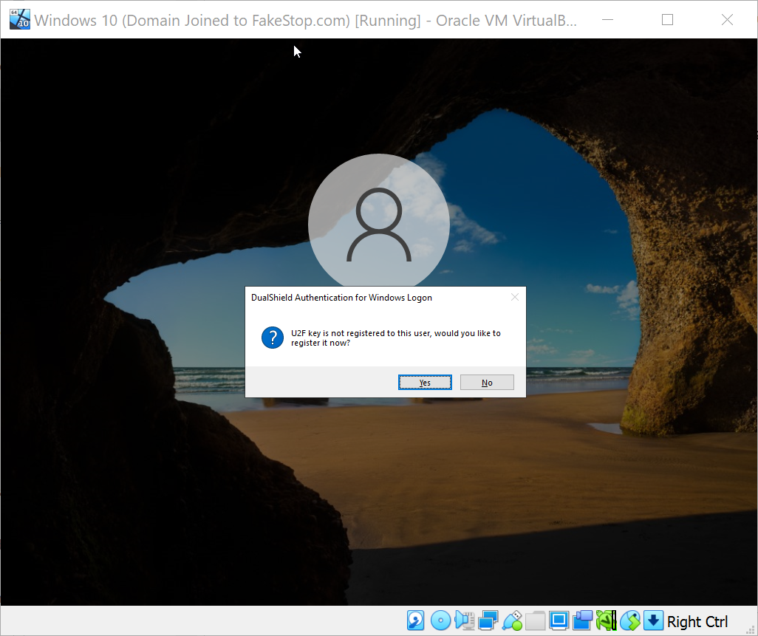This screenshot has width=758, height=636.
Task: Click the hard disk activity indicator icon
Action: [416, 621]
